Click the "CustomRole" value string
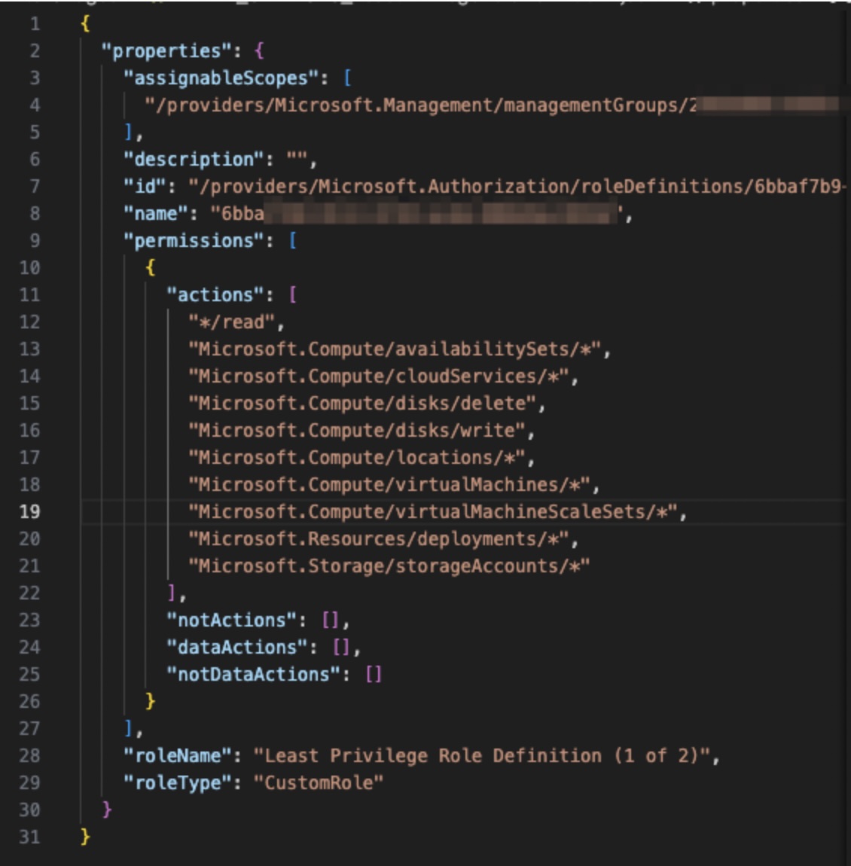The image size is (851, 866). tap(318, 783)
